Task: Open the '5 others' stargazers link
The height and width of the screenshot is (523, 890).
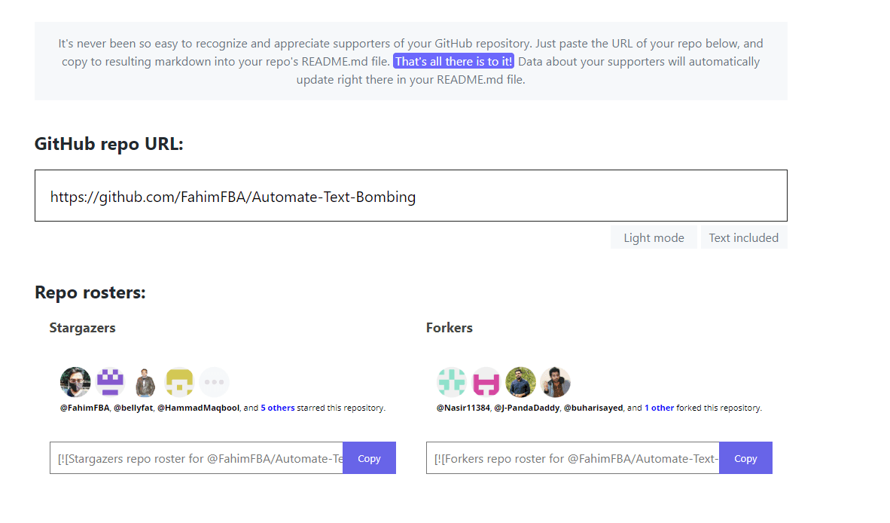Action: pos(278,408)
